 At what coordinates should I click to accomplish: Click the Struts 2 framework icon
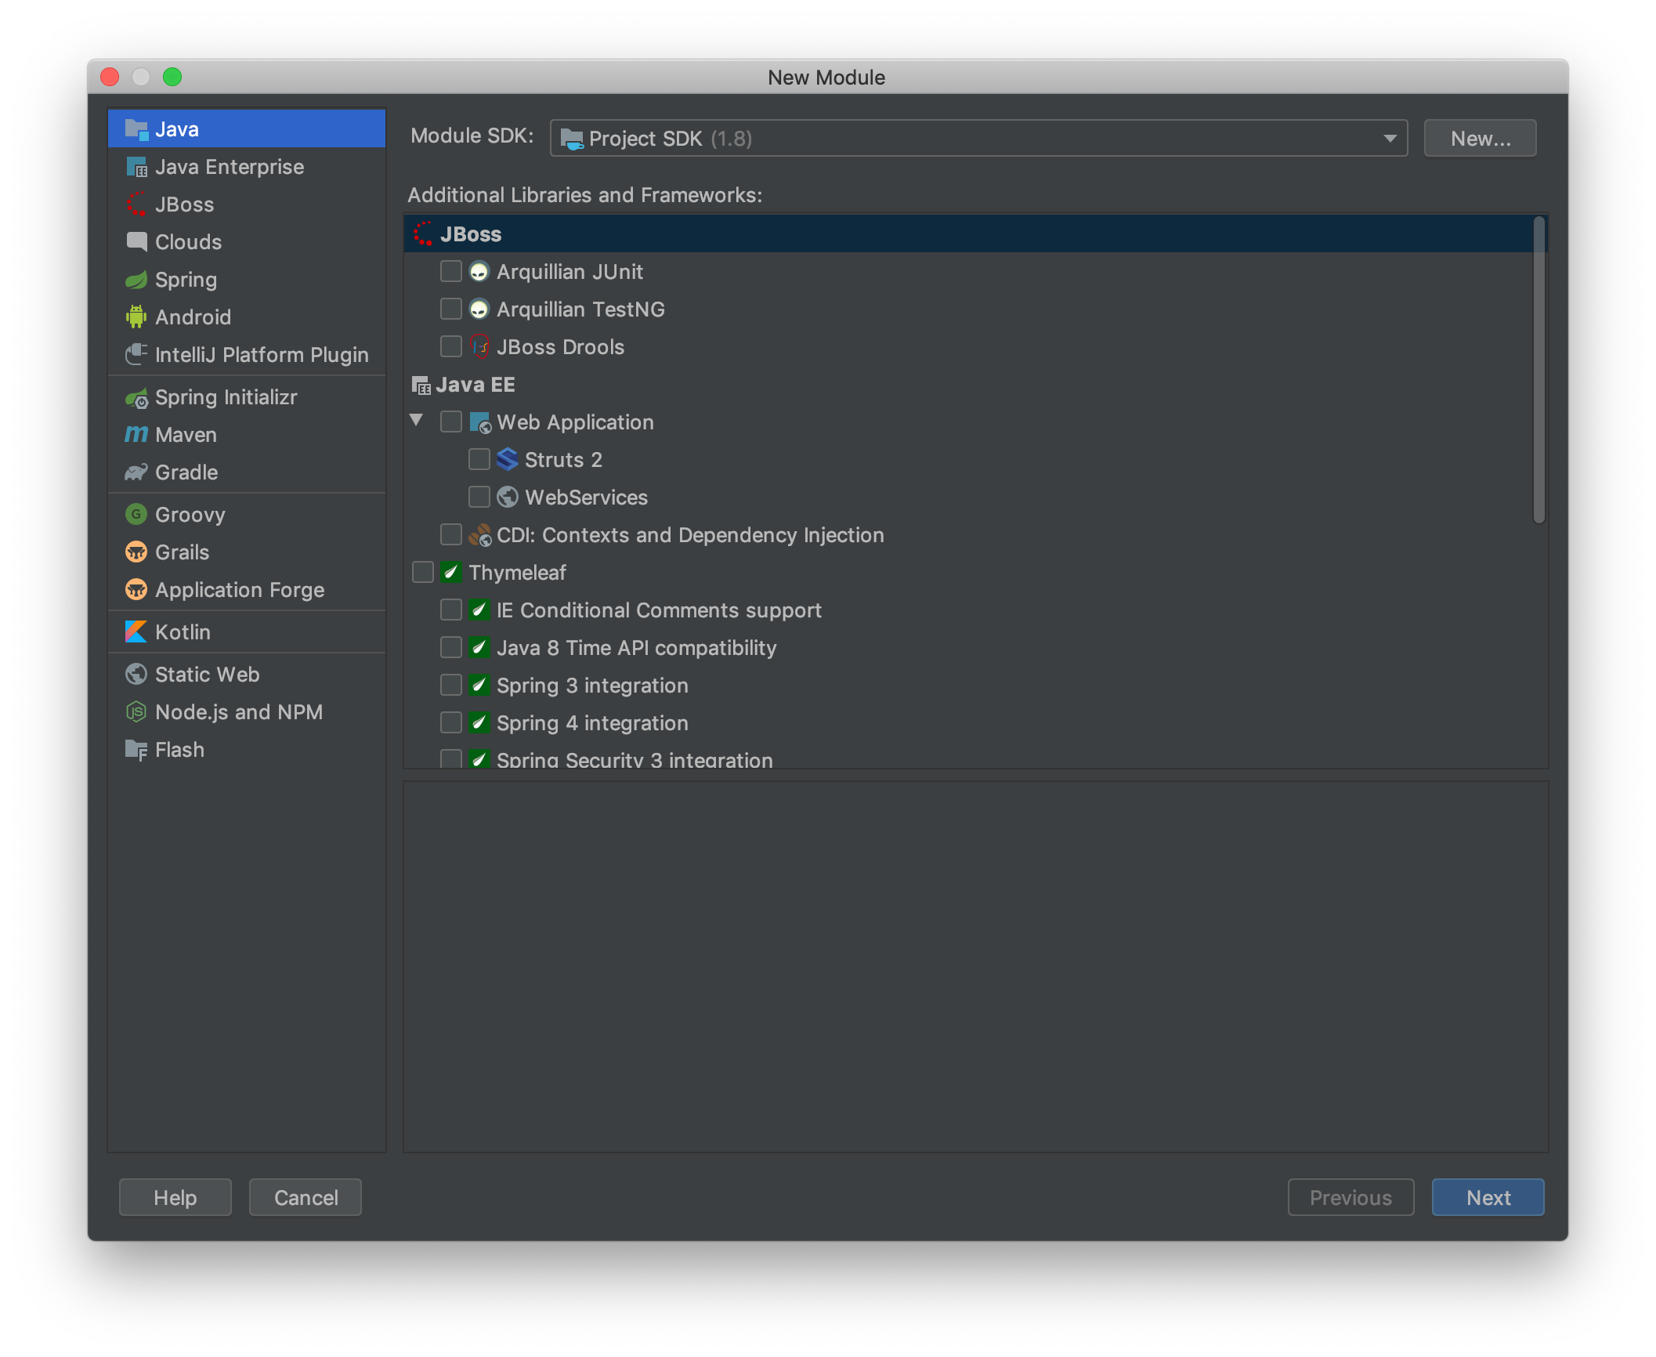tap(508, 460)
